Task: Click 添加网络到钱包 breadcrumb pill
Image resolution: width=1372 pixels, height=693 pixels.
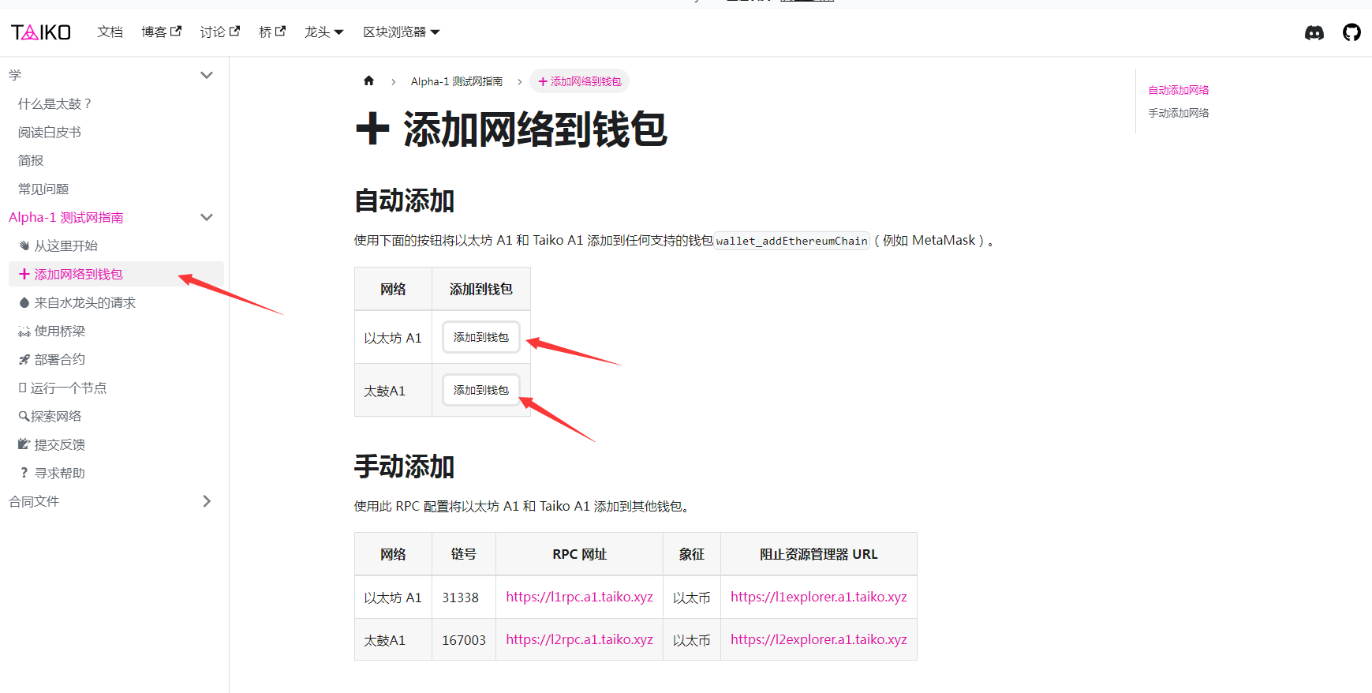Action: (580, 81)
